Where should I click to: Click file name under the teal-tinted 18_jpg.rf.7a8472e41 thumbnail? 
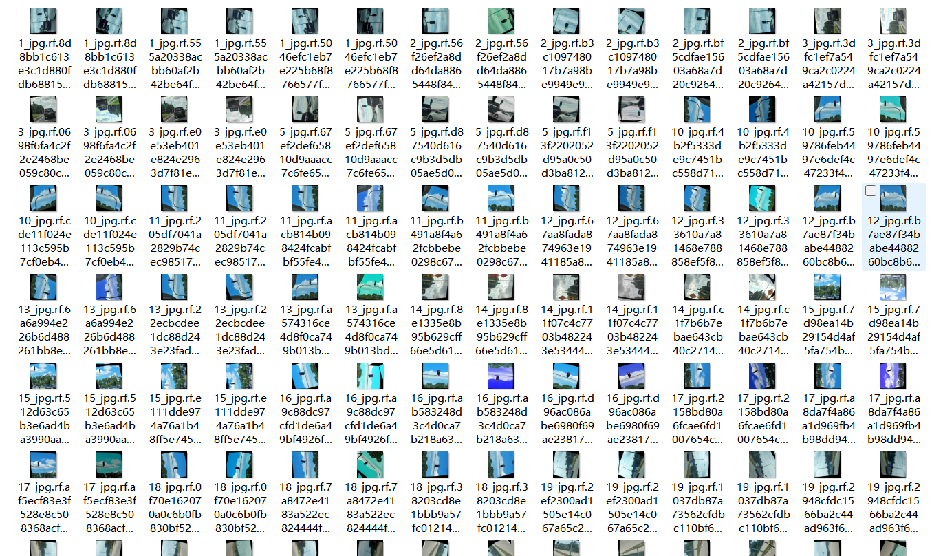tap(371, 509)
